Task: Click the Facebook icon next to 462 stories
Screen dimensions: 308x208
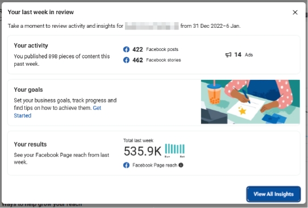Action: [126, 60]
